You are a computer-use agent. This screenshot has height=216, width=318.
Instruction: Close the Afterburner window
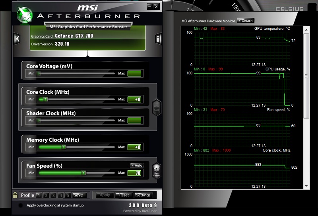pos(156,6)
